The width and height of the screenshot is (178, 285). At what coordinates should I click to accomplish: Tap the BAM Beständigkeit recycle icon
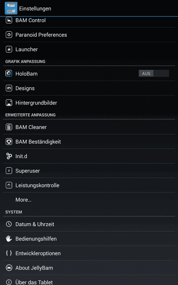pos(9,142)
